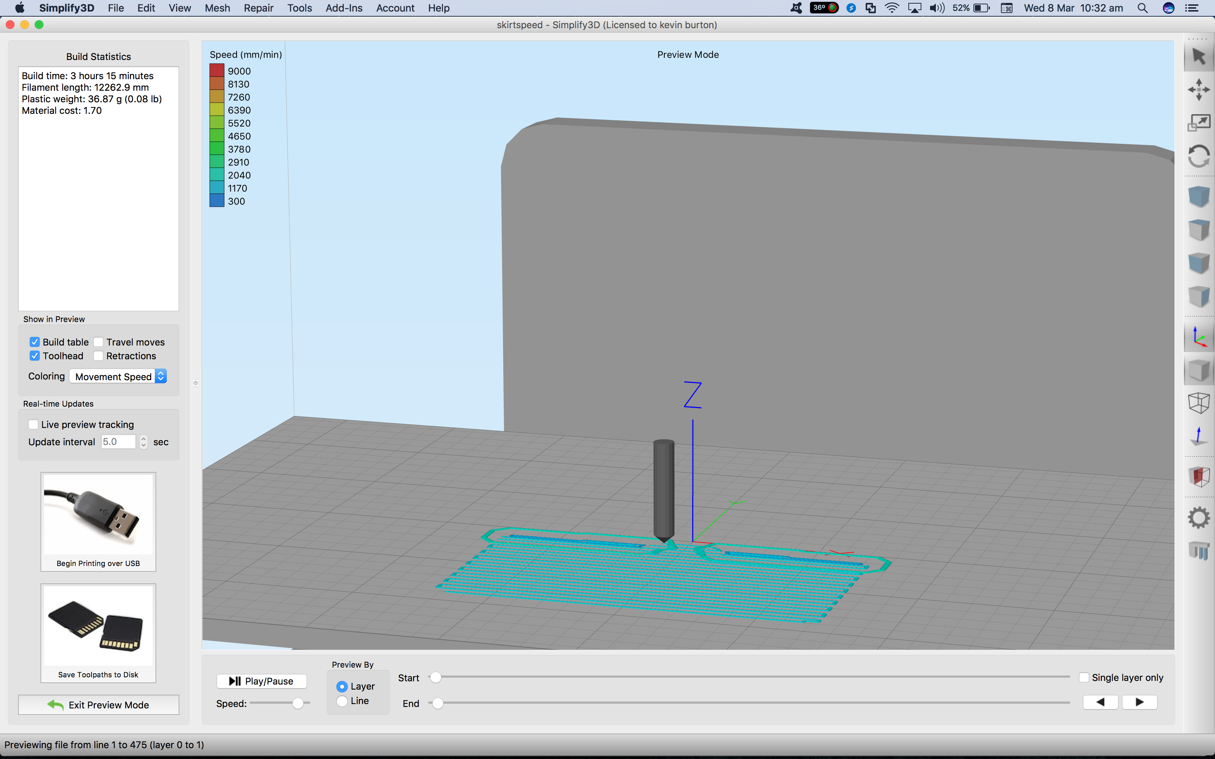Select the Layer preview radio button

pyautogui.click(x=342, y=686)
